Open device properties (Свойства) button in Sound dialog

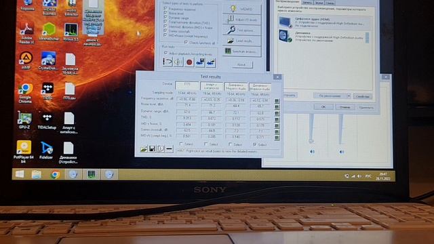[x=362, y=96]
